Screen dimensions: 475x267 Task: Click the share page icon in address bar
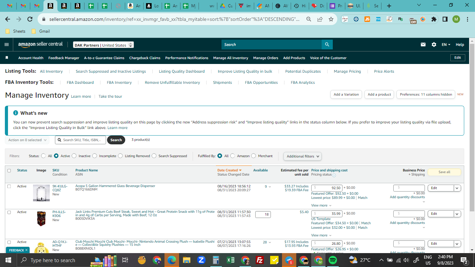tap(320, 19)
